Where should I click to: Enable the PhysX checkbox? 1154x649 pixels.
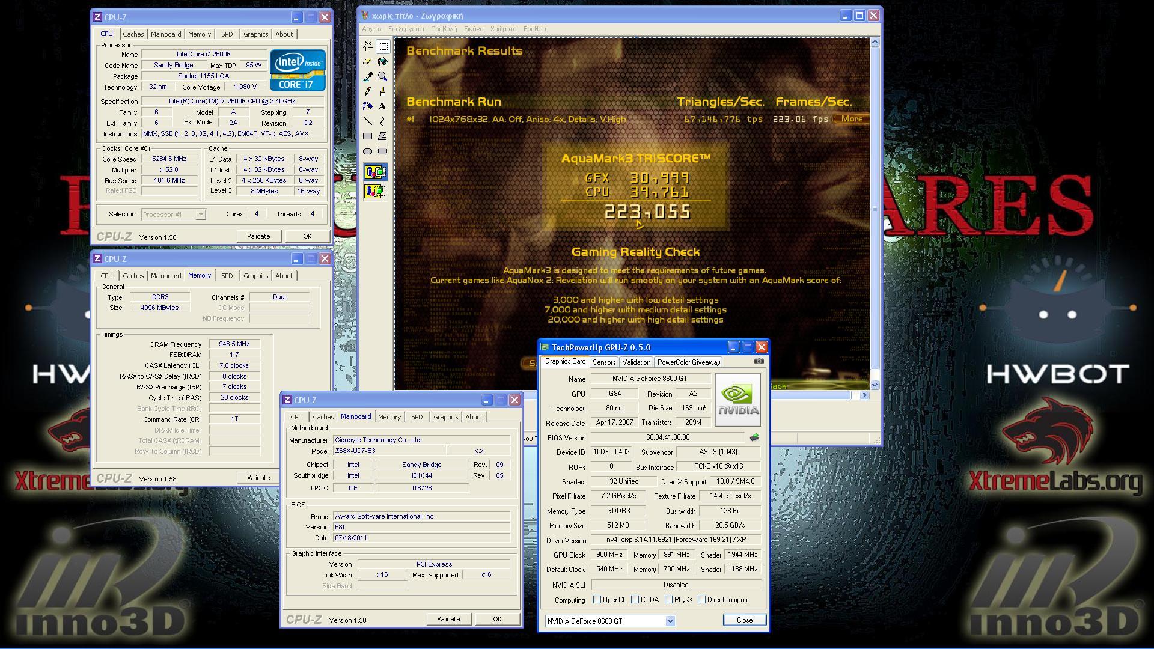668,600
